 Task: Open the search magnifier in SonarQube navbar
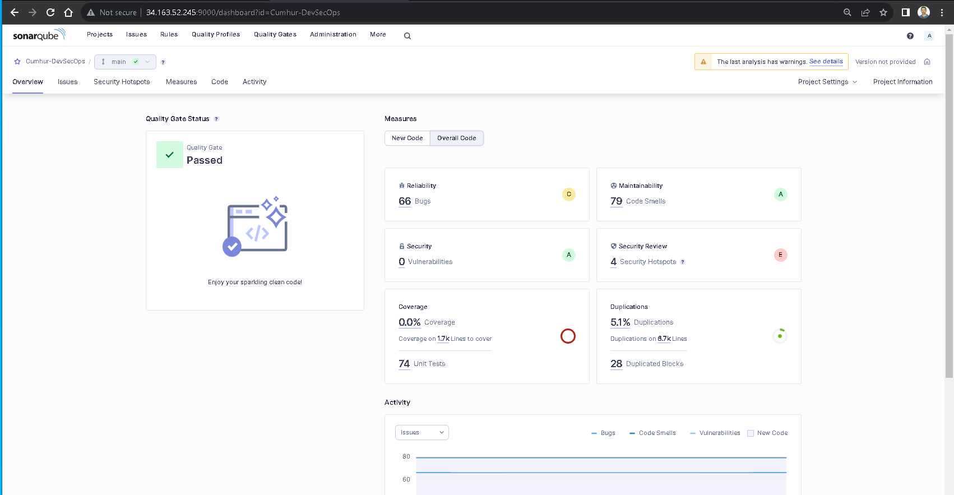tap(407, 36)
